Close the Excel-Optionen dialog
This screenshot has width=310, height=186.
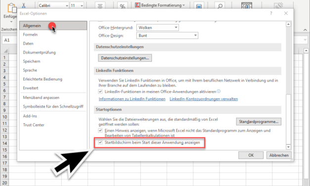click(x=286, y=13)
